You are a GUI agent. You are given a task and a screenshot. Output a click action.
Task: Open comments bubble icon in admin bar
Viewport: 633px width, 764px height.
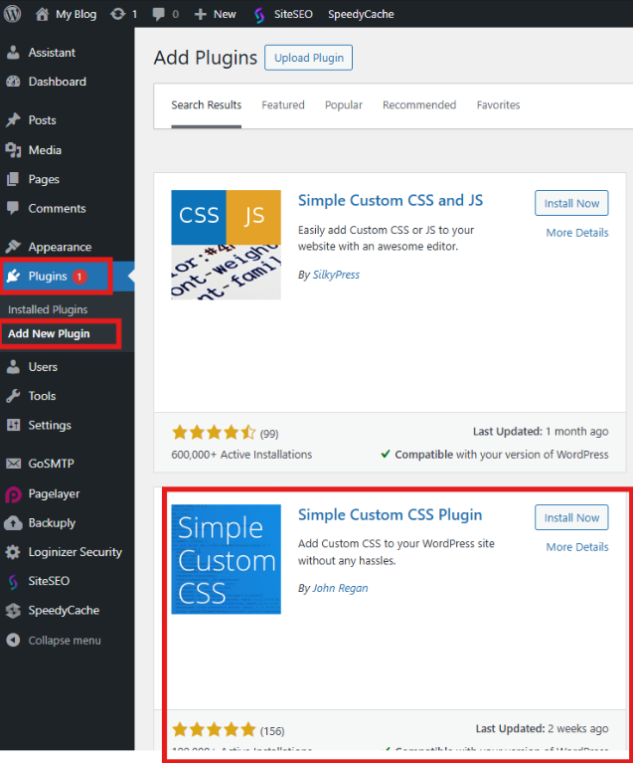click(158, 14)
